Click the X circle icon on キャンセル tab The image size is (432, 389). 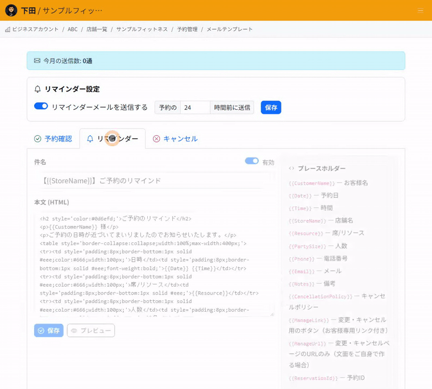point(156,139)
